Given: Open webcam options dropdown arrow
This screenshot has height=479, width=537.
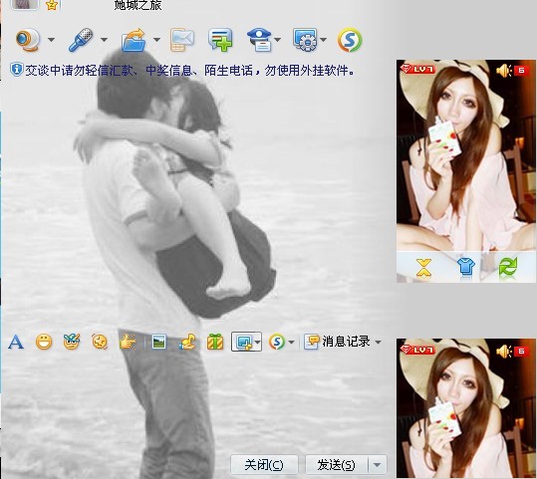Looking at the screenshot, I should click(52, 40).
